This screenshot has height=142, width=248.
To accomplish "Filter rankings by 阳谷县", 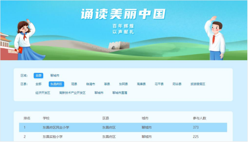I will click(177, 84).
